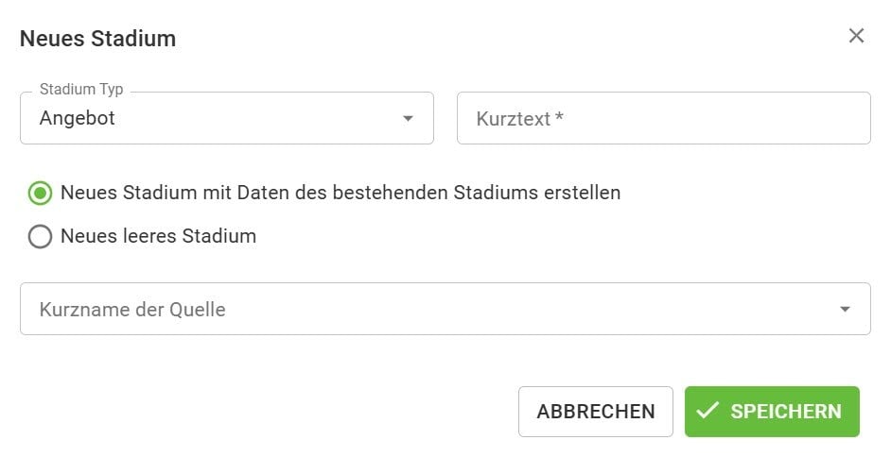Select the Neues leeres Stadium radio button
Viewport: 891px width, 457px height.
(x=40, y=236)
